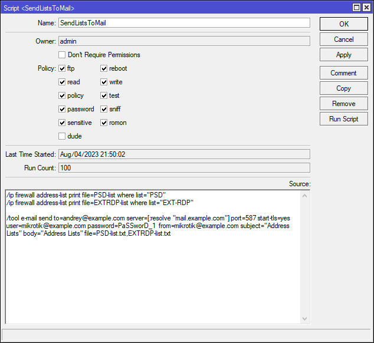Viewport: 374px width, 343px height.
Task: Toggle the sniff policy checkbox
Action: pyautogui.click(x=104, y=109)
